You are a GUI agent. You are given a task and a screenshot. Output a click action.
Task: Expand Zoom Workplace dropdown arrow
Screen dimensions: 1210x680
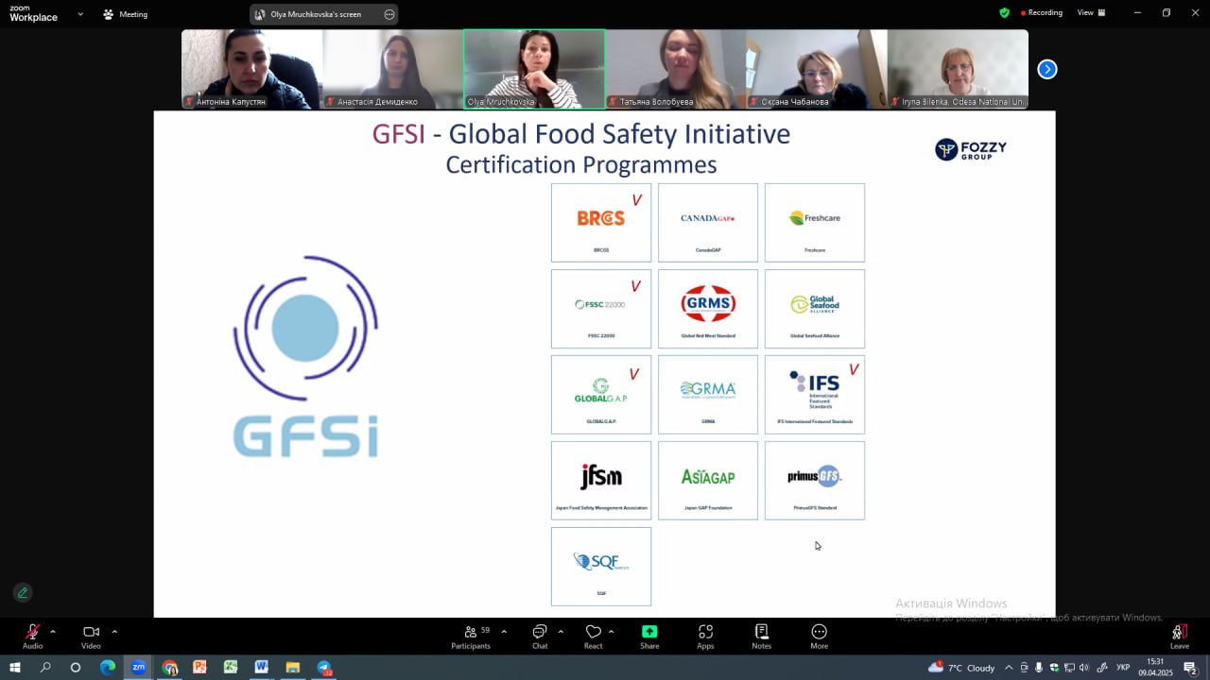[x=79, y=14]
